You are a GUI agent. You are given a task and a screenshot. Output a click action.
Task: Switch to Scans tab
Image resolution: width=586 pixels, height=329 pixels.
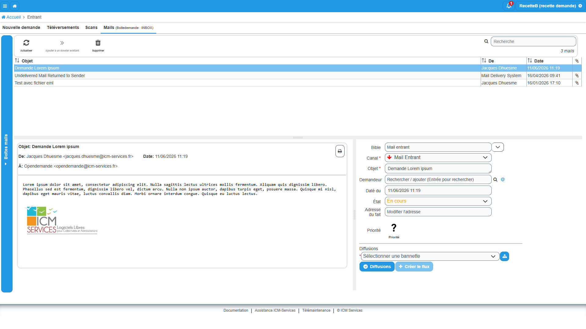pyautogui.click(x=91, y=27)
